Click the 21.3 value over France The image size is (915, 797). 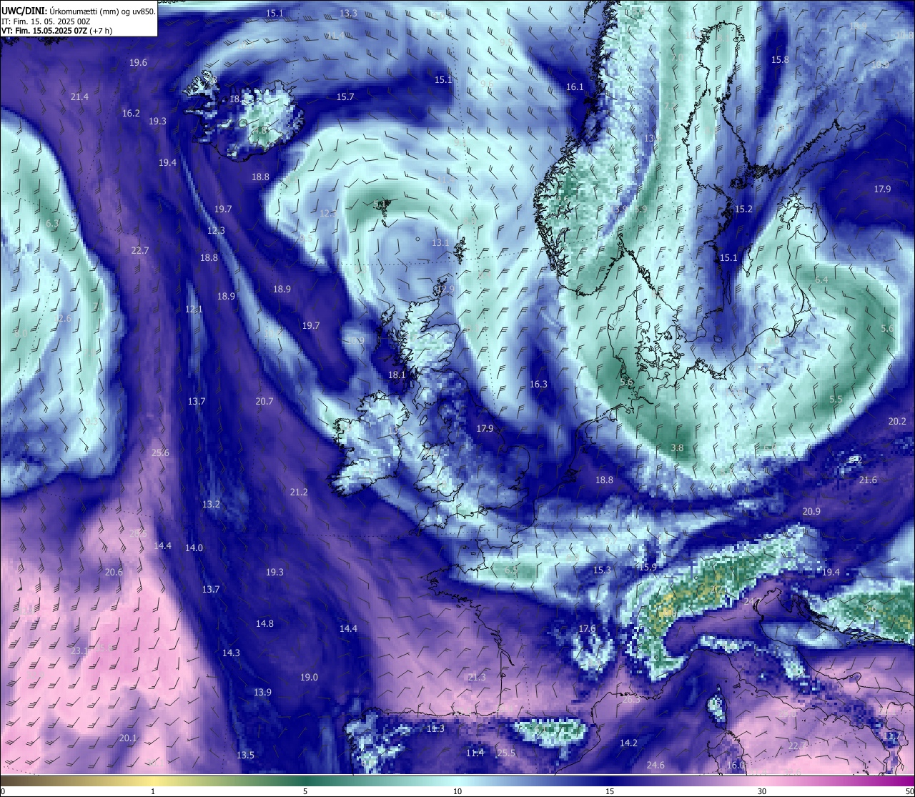click(476, 678)
